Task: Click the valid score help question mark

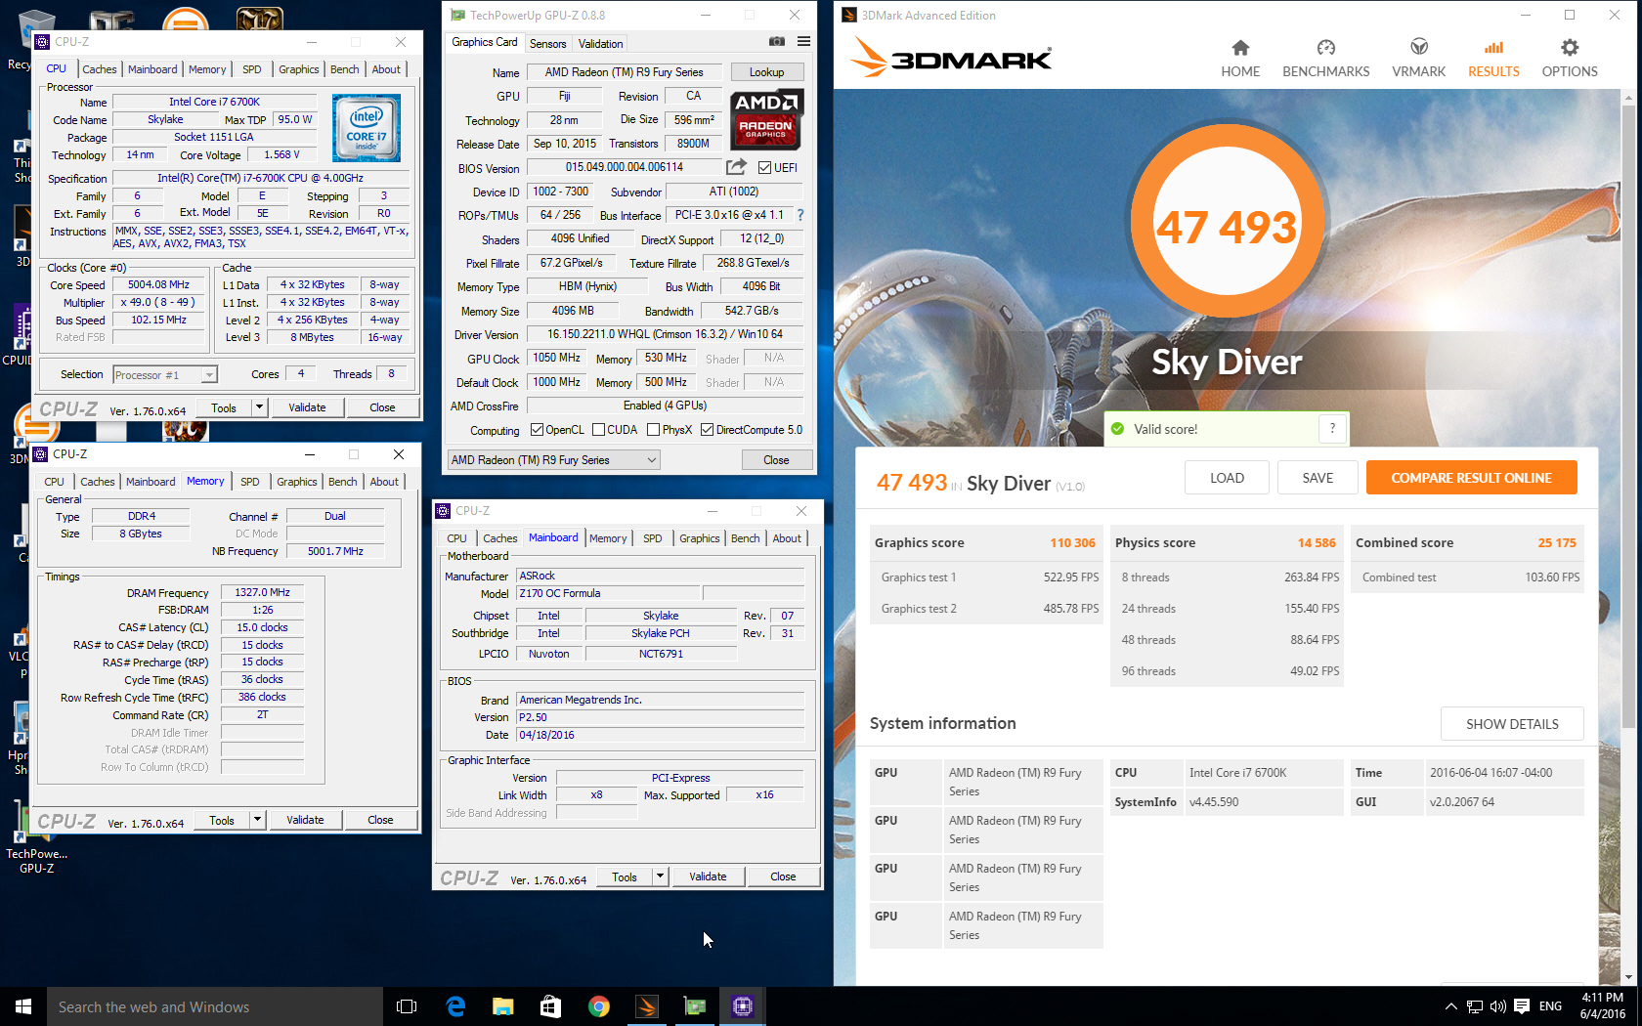Action: 1332,428
